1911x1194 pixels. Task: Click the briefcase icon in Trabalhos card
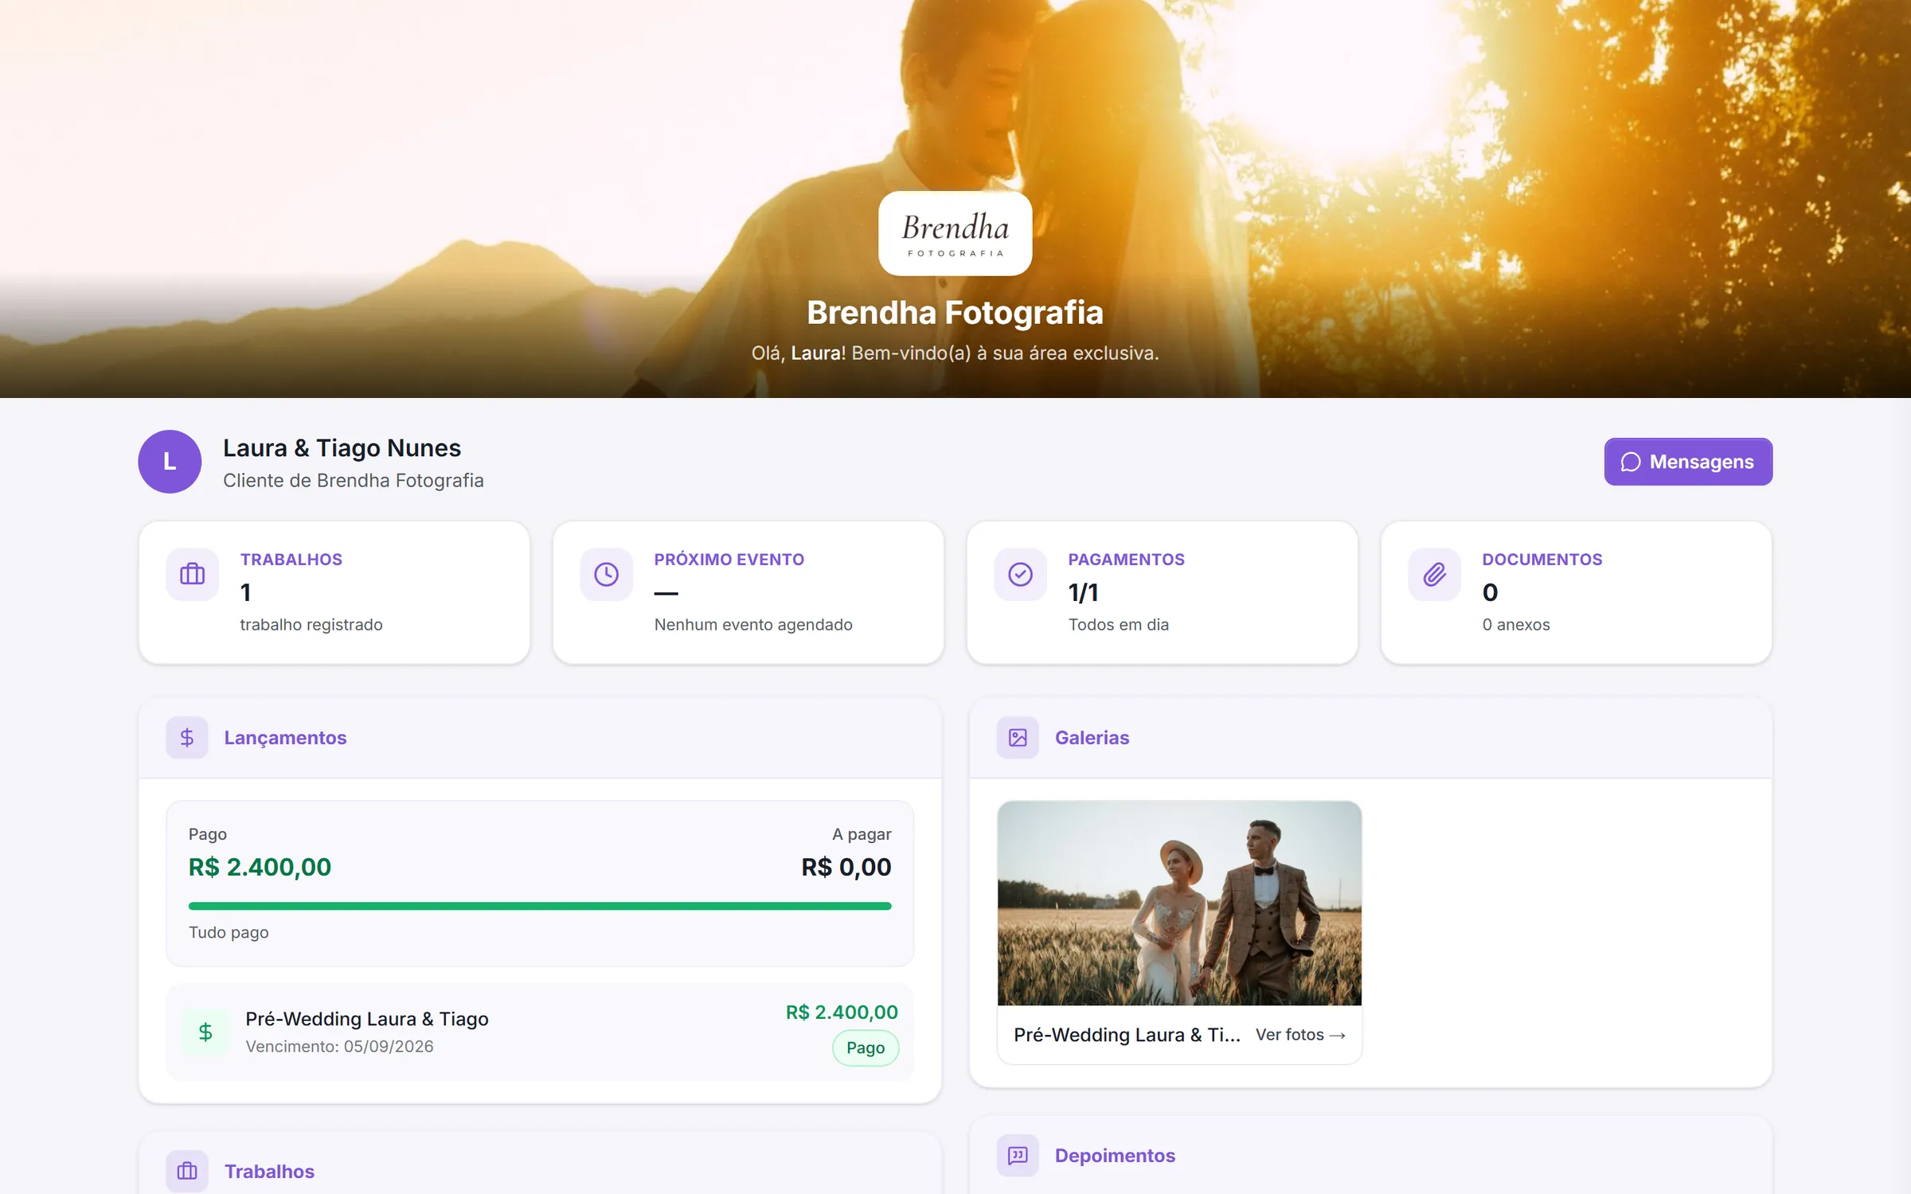point(193,574)
